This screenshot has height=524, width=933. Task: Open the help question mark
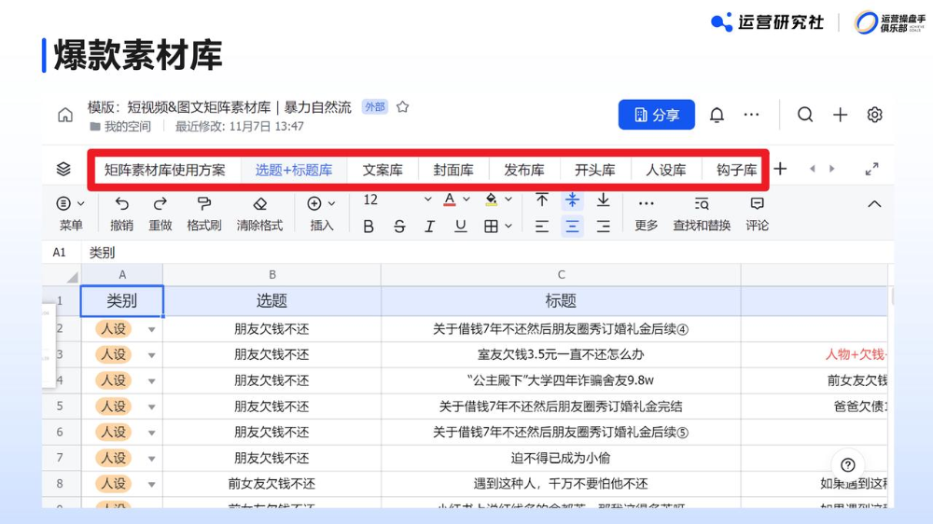pyautogui.click(x=848, y=464)
